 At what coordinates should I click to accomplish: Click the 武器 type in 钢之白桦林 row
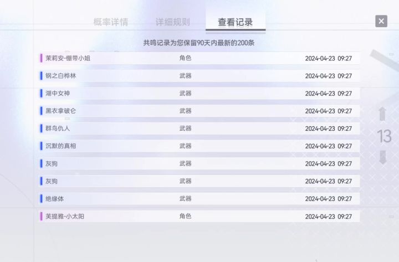(185, 75)
